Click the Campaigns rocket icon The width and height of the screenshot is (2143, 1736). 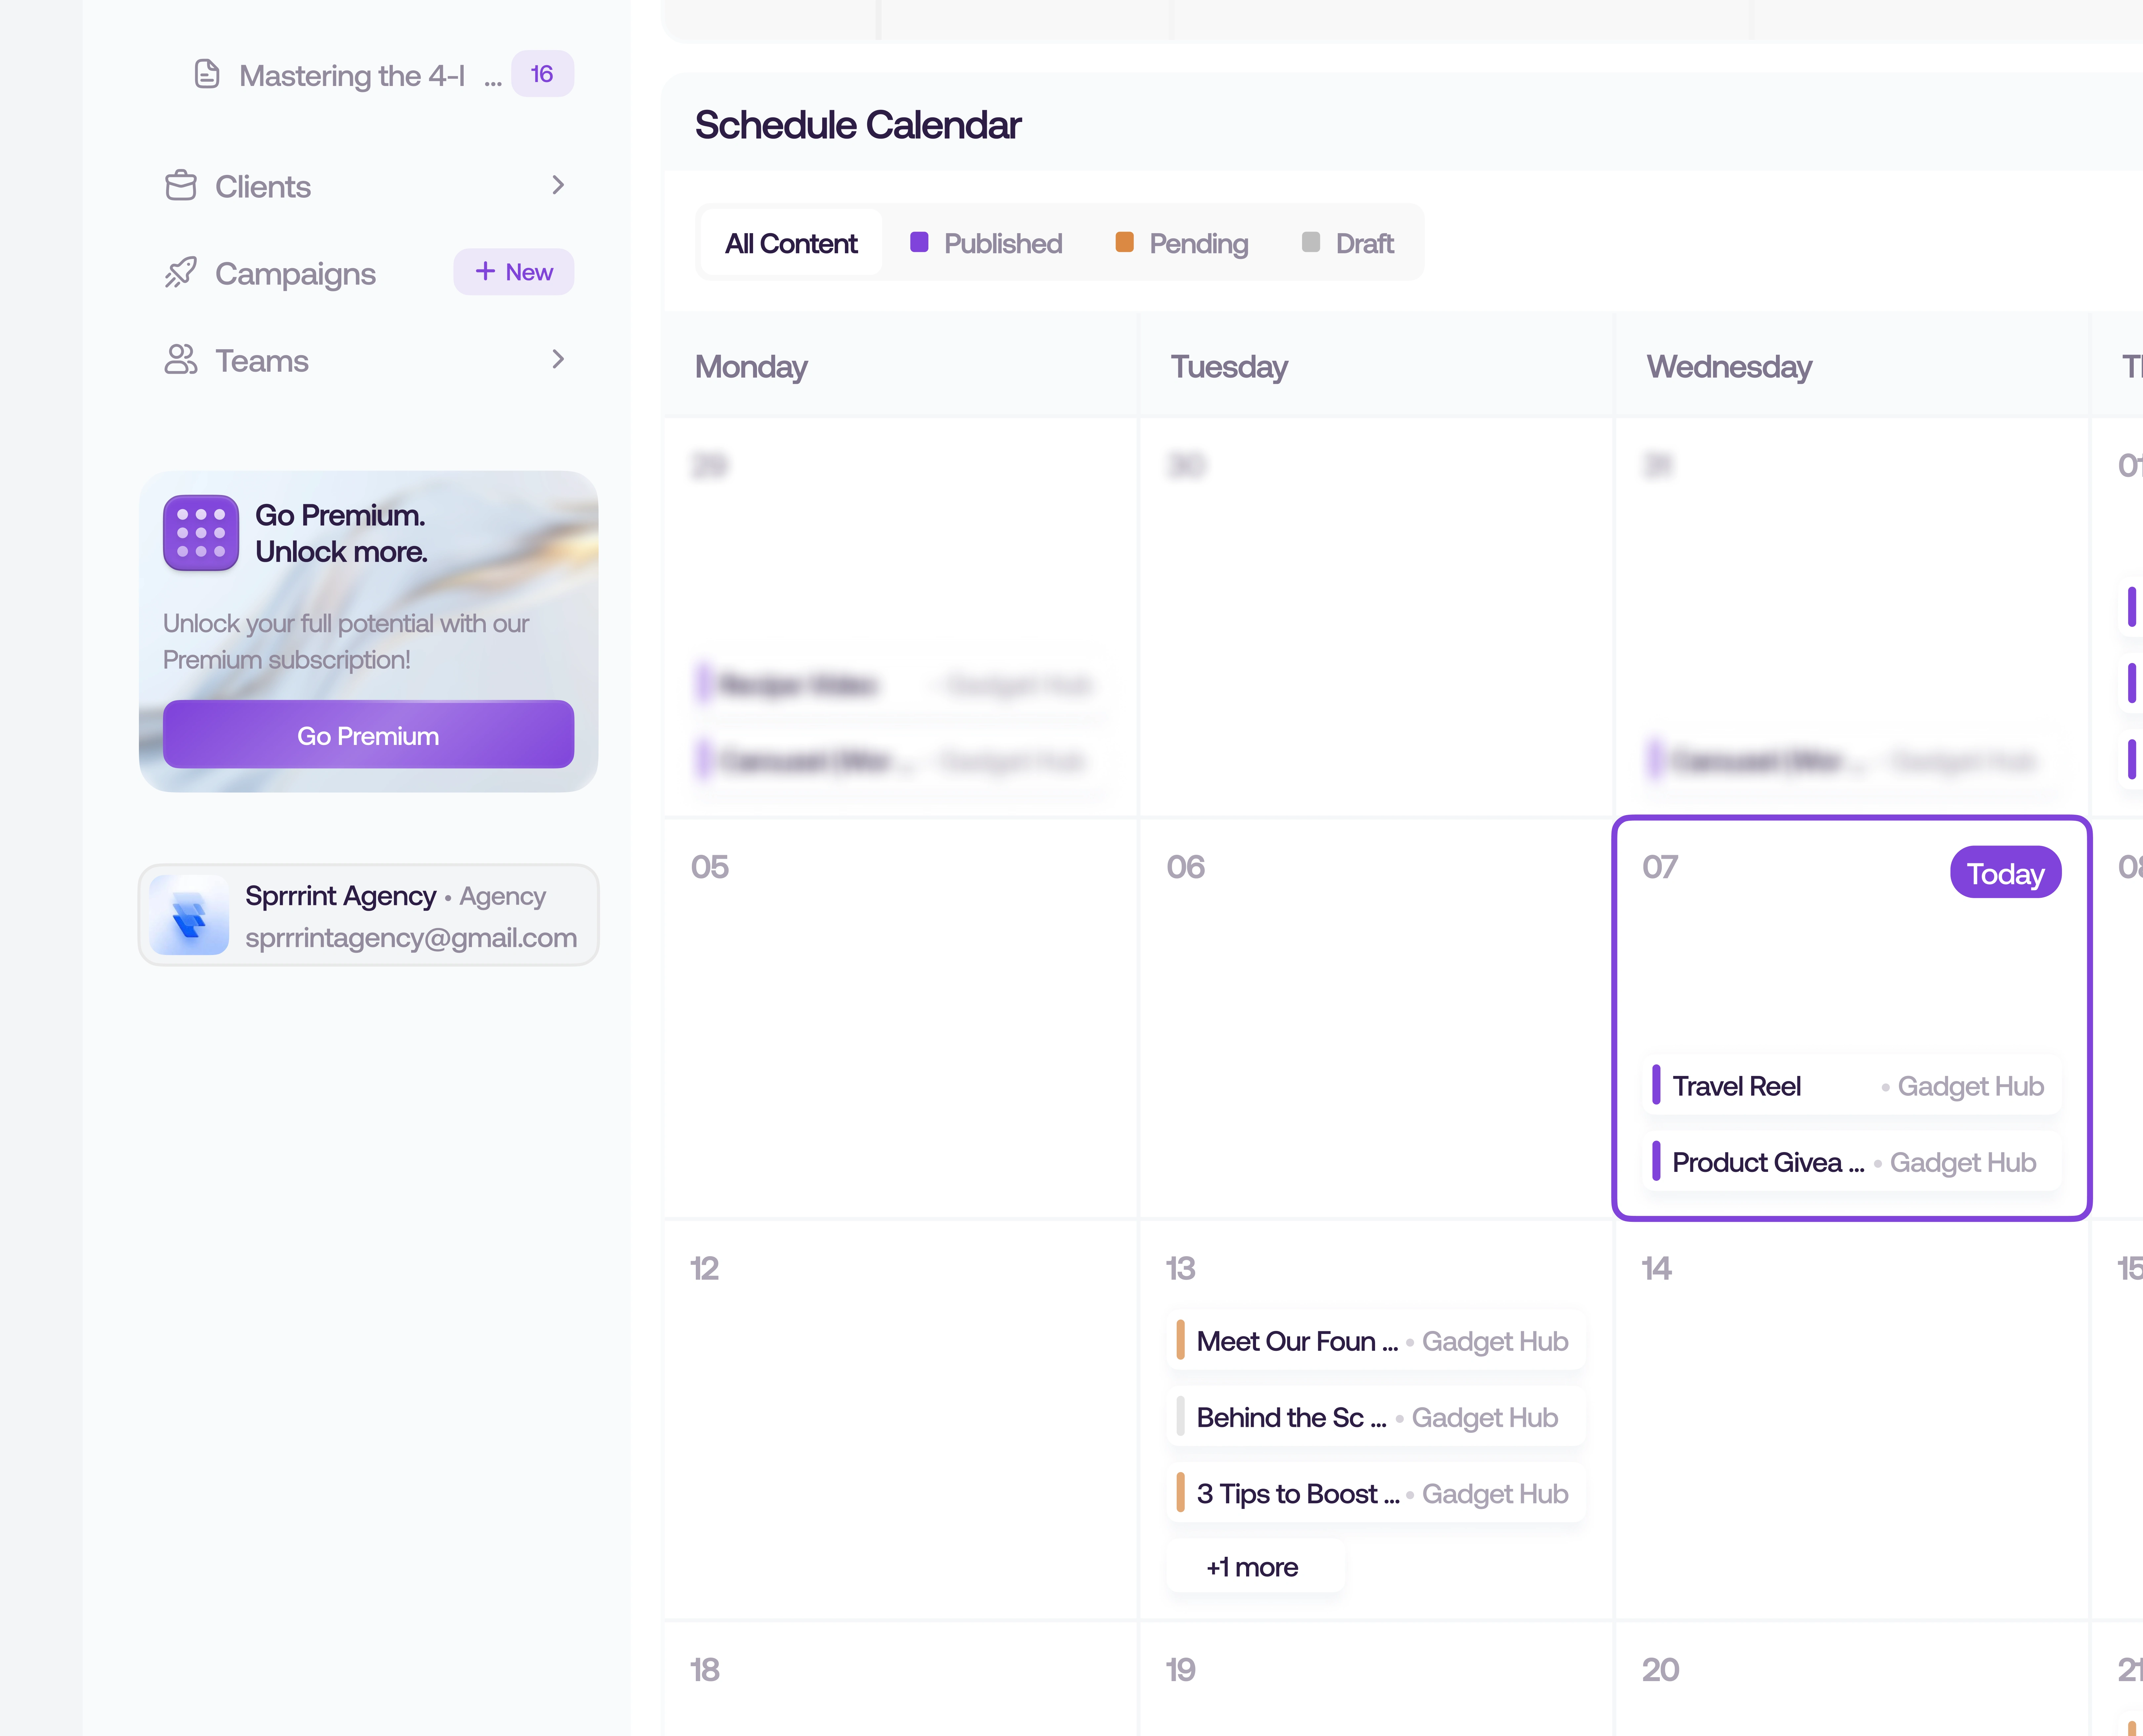[x=181, y=273]
